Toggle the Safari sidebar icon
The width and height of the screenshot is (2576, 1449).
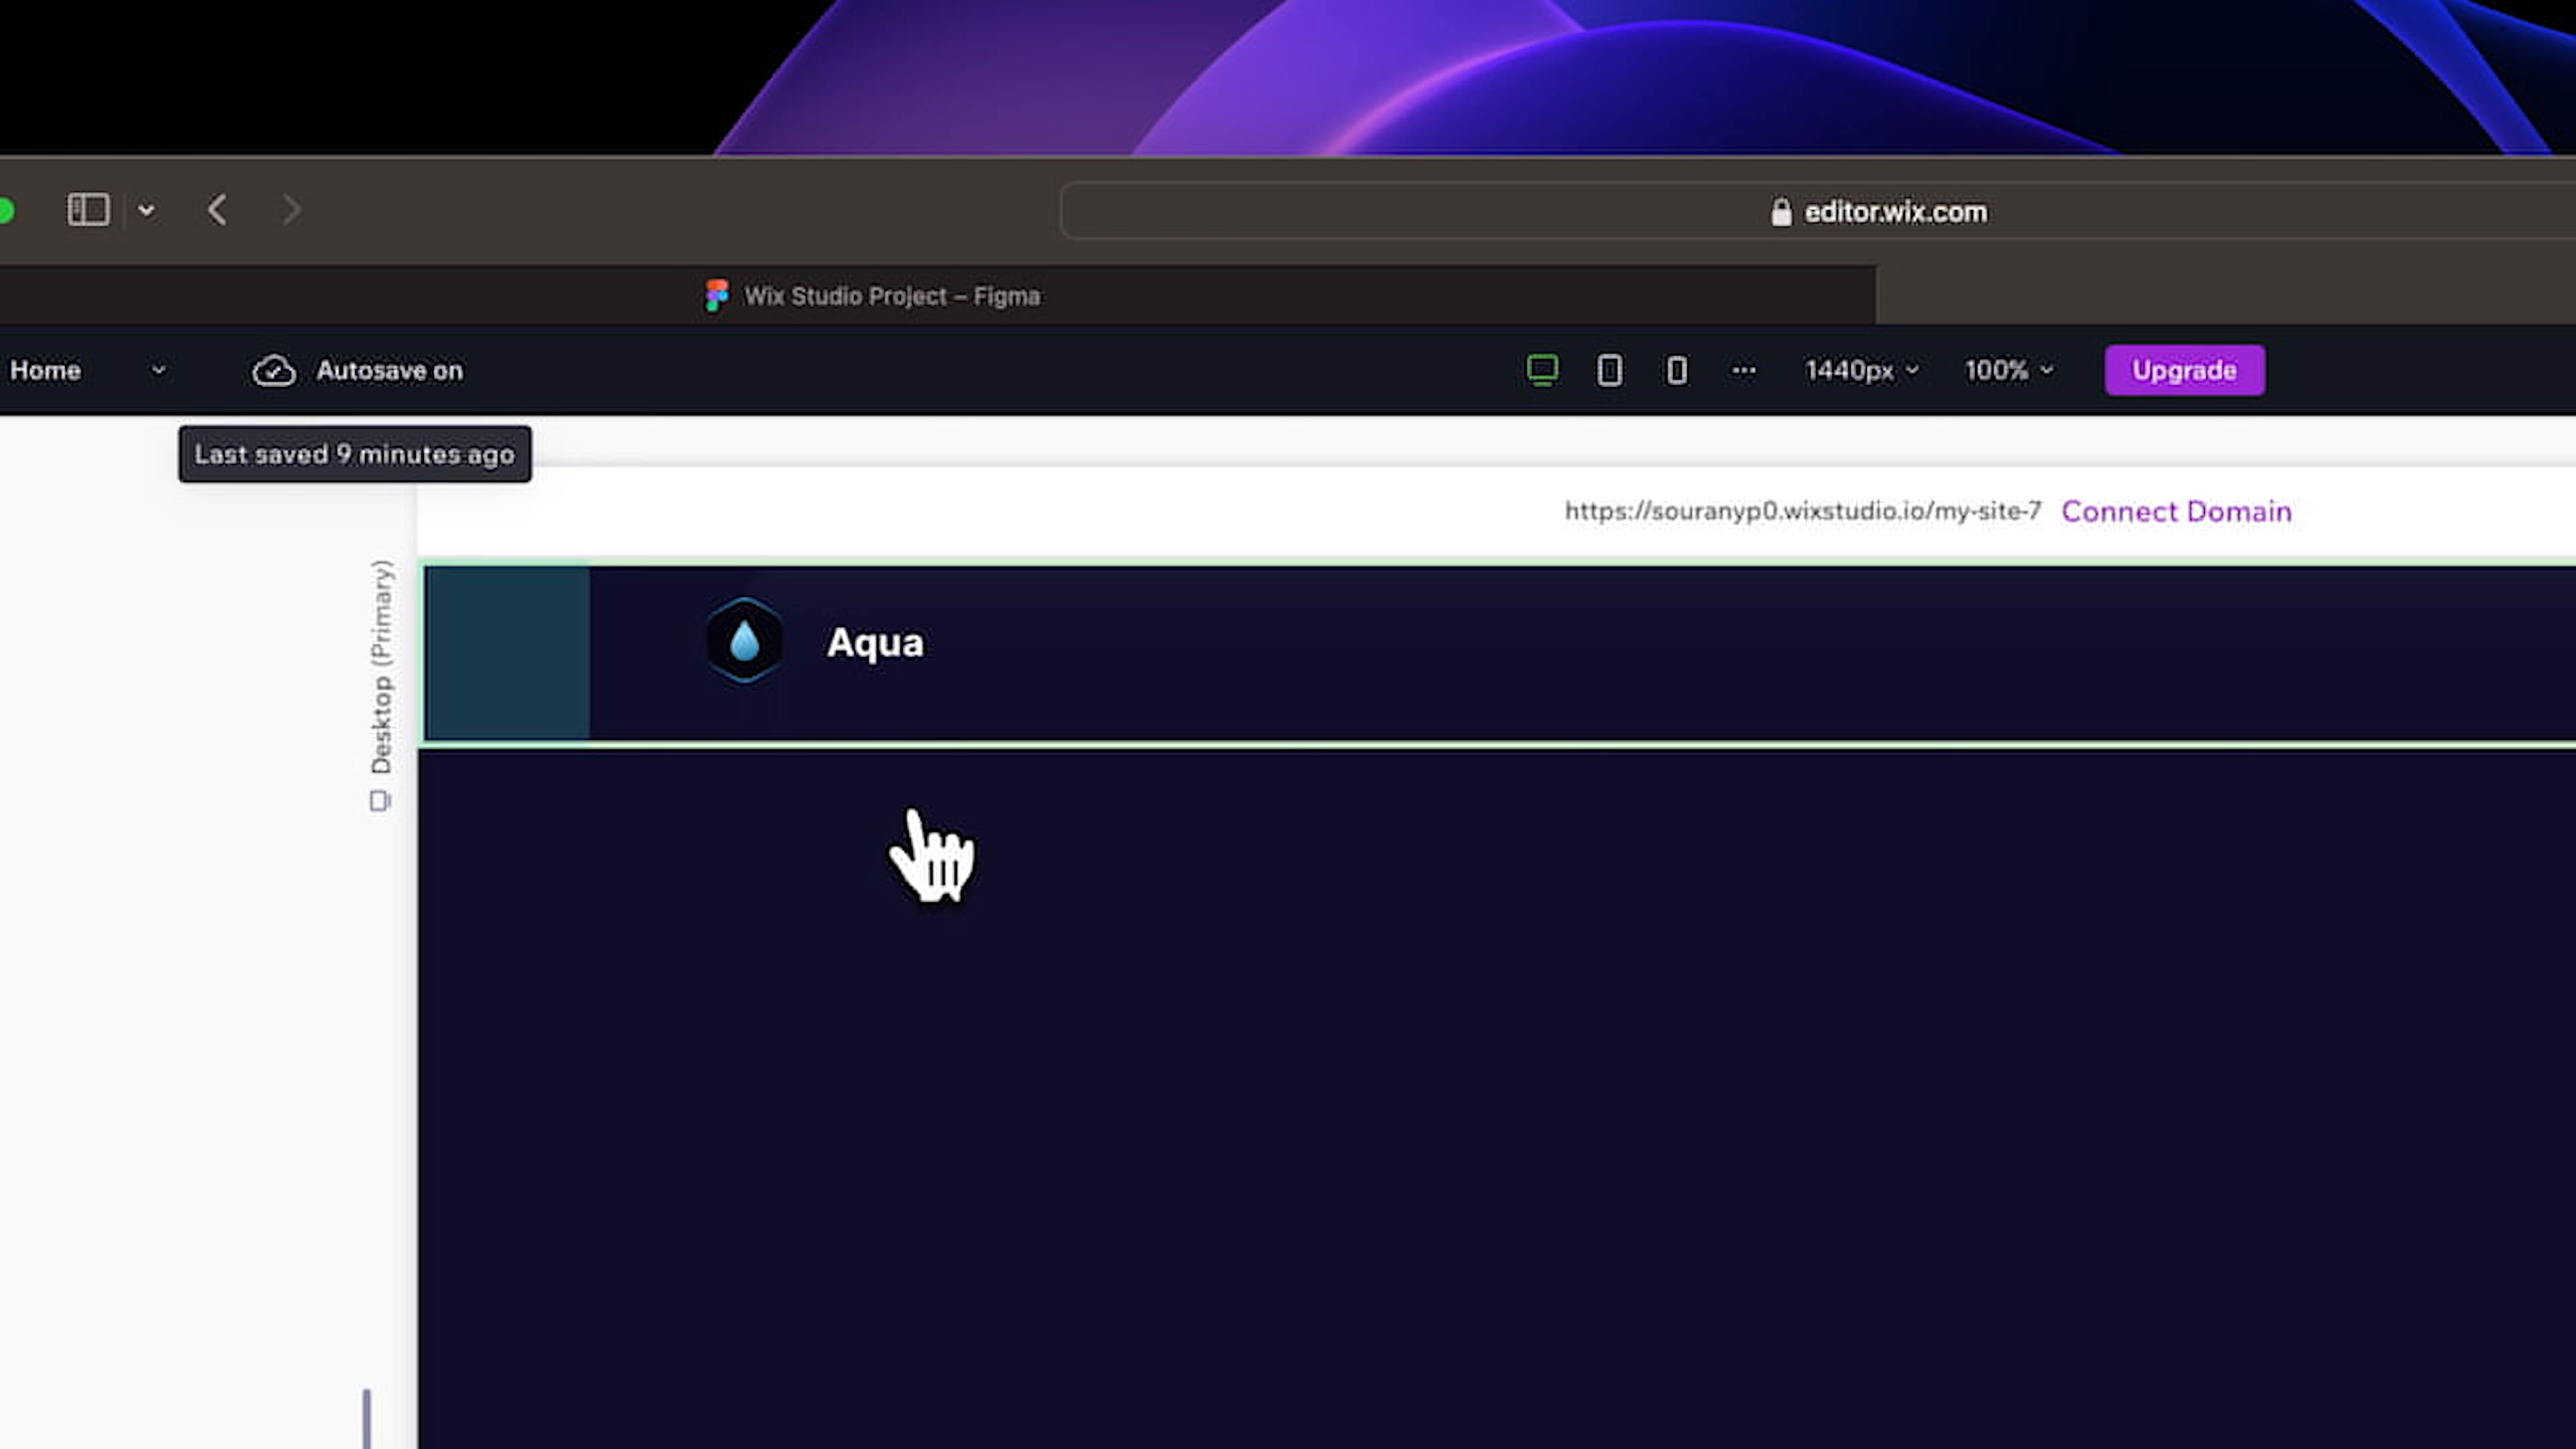click(x=88, y=210)
